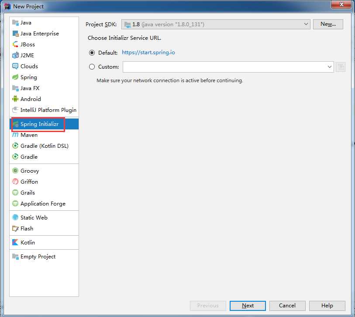Click the Java FX folder icon

coord(15,88)
